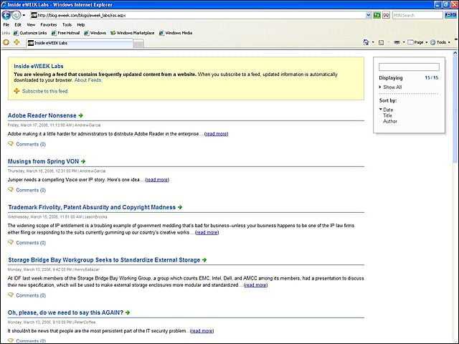Click the Feeds toolbar icon
This screenshot has width=459, height=344.
click(x=381, y=42)
